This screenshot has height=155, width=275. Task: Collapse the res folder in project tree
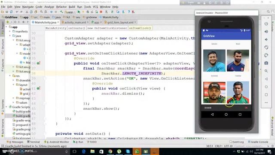pyautogui.click(x=10, y=76)
